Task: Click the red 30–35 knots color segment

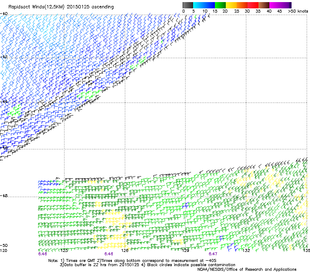Action: pos(253,5)
